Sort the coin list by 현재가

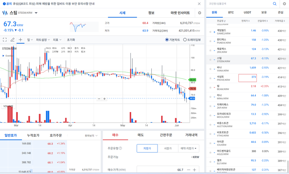click(x=246, y=21)
